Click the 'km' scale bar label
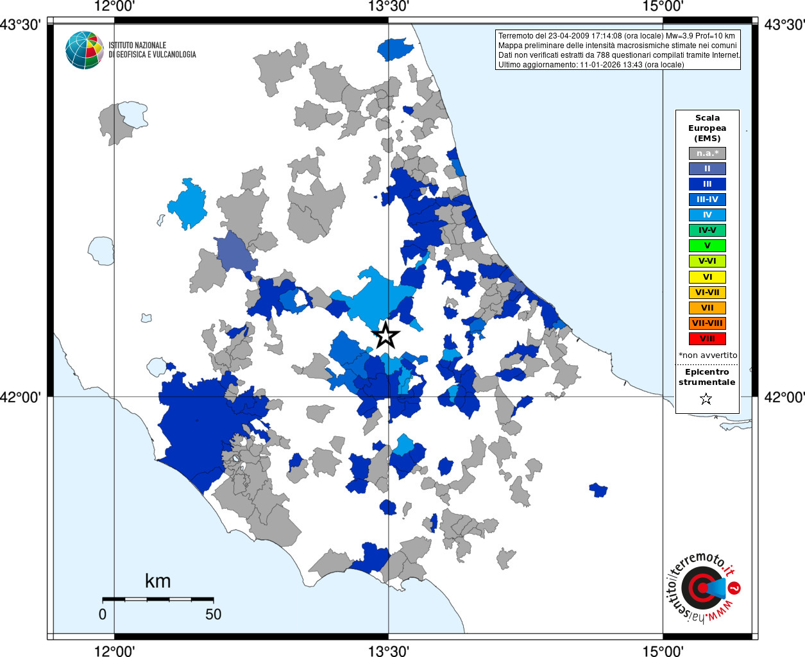 click(x=158, y=581)
